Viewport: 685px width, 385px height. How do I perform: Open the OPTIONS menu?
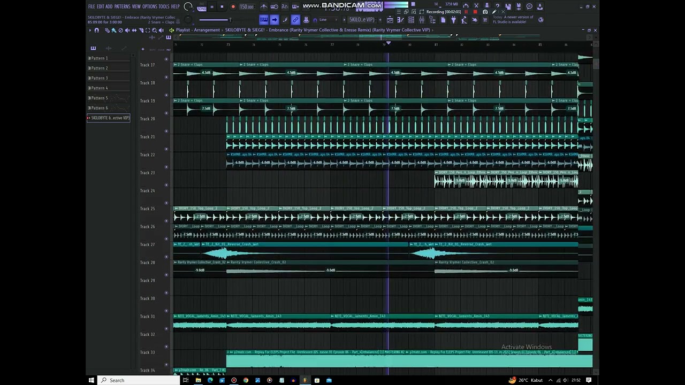150,6
